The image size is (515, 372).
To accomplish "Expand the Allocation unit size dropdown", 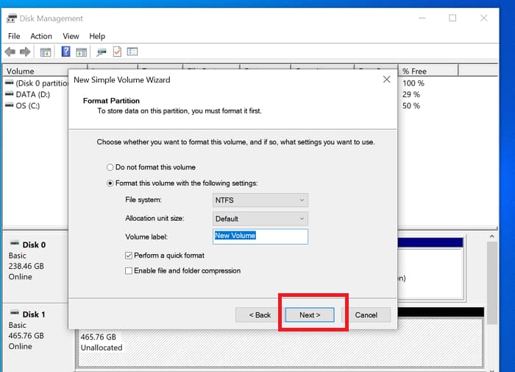I will click(x=260, y=219).
